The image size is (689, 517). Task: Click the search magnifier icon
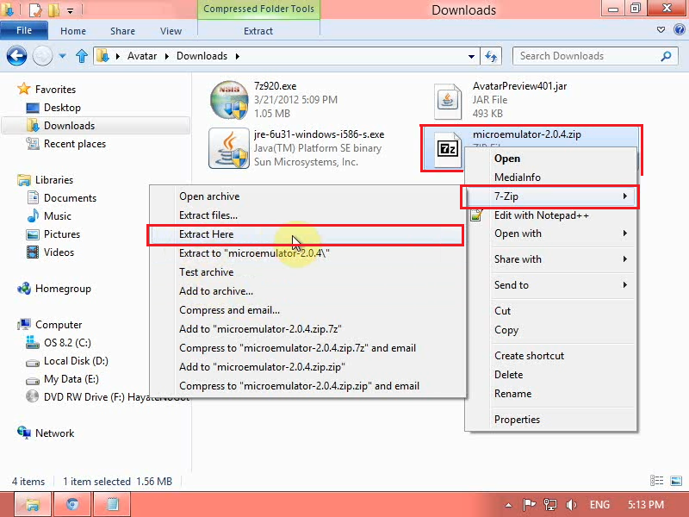coord(666,56)
